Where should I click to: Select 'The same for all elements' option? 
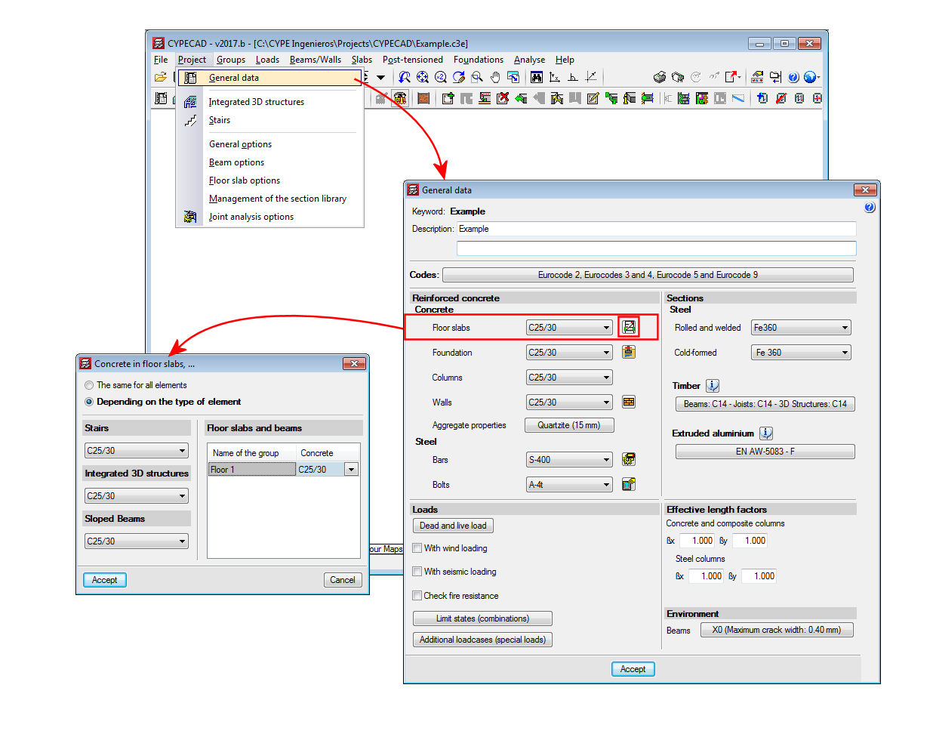(90, 385)
